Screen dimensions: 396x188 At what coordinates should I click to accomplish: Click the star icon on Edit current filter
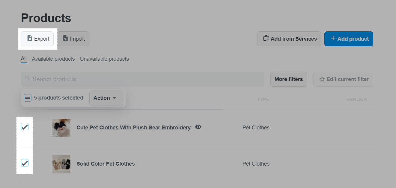click(322, 79)
